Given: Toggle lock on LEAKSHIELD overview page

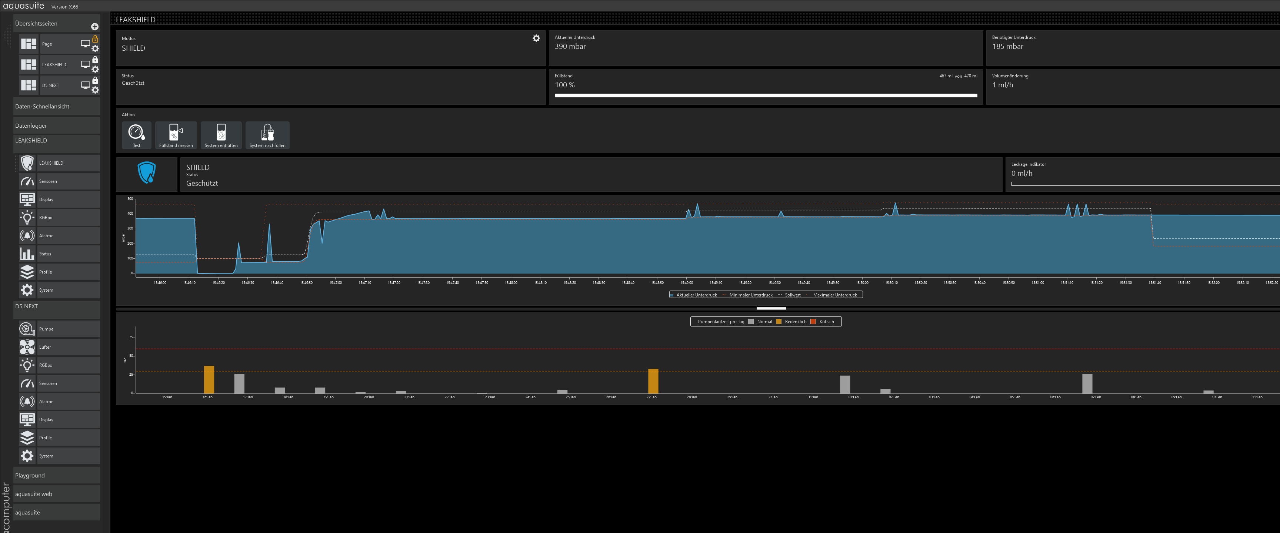Looking at the screenshot, I should [95, 60].
